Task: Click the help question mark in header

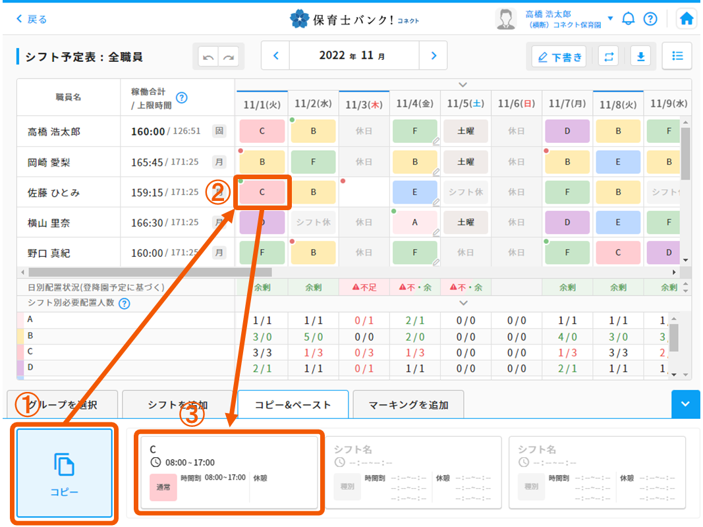Action: [x=650, y=19]
